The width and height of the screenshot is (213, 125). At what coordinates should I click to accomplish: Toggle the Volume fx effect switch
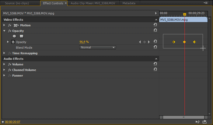click(10, 64)
